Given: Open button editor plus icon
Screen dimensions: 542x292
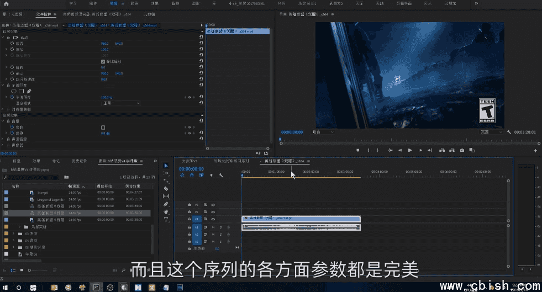Looking at the screenshot, I should [535, 151].
